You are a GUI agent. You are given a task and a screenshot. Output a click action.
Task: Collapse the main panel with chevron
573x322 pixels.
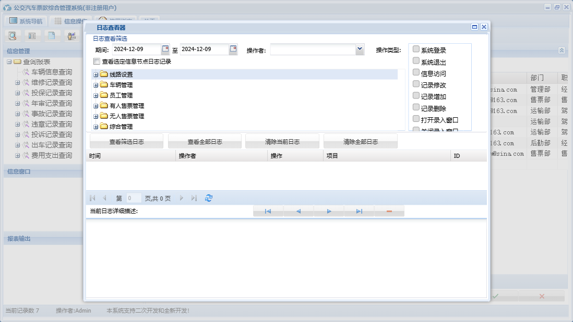pos(562,51)
